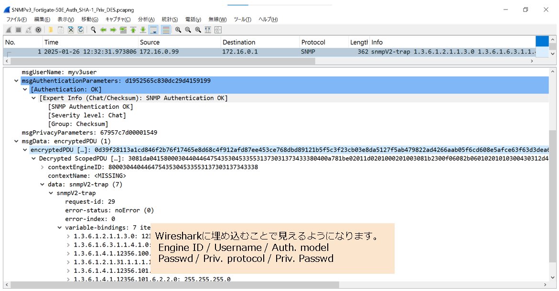Open the 表示(V) menu
Image resolution: width=559 pixels, height=291 pixels.
(65, 20)
